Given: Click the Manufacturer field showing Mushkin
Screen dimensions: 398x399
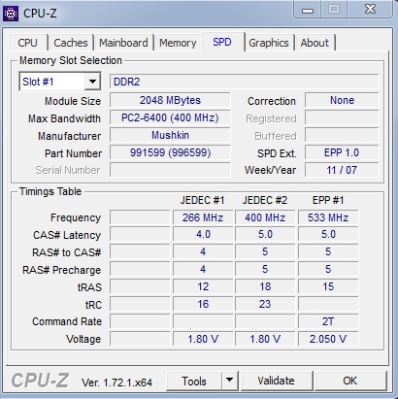Looking at the screenshot, I should (170, 135).
